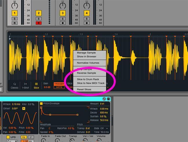Enable TRIGGER playback mode
188x142 pixels.
click(x=59, y=84)
